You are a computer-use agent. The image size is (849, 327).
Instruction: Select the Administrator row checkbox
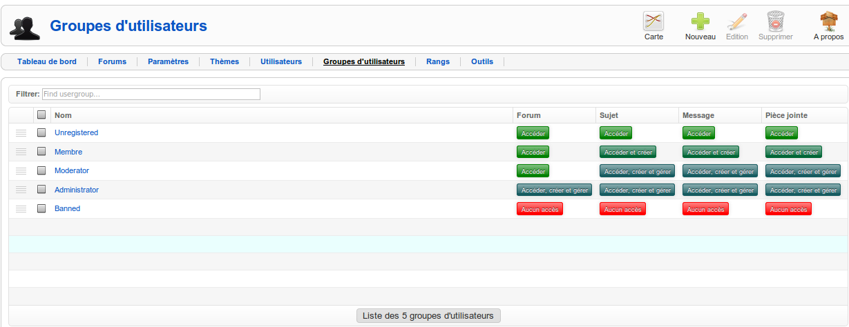tap(41, 190)
